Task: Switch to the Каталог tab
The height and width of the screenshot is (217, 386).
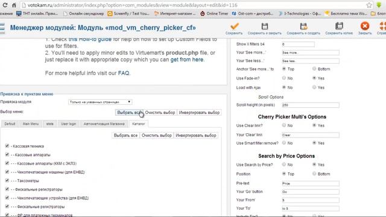Action: coord(139,124)
